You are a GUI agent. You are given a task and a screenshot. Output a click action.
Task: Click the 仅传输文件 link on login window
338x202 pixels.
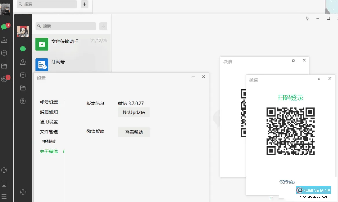pos(287,182)
